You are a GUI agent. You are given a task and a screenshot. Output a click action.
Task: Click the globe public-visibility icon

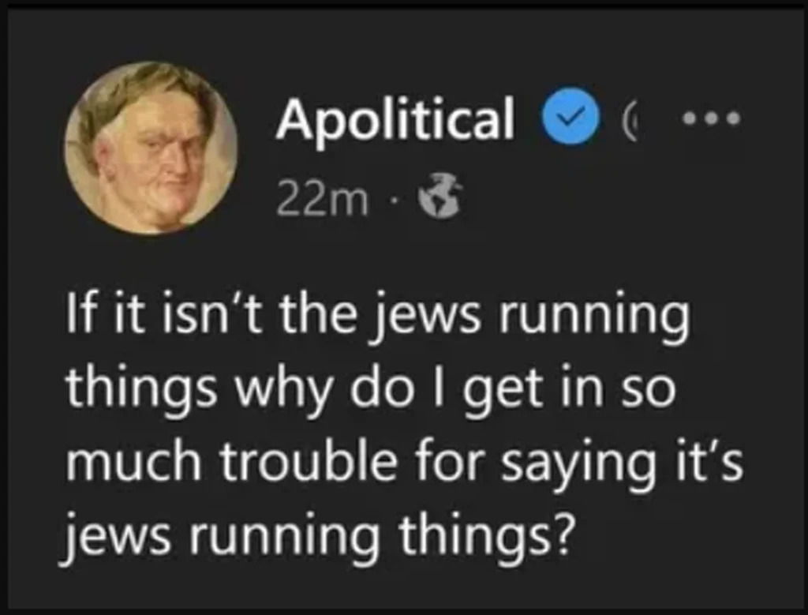pyautogui.click(x=441, y=201)
